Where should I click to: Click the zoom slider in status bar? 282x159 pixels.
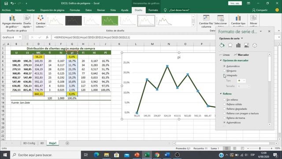tap(260, 148)
